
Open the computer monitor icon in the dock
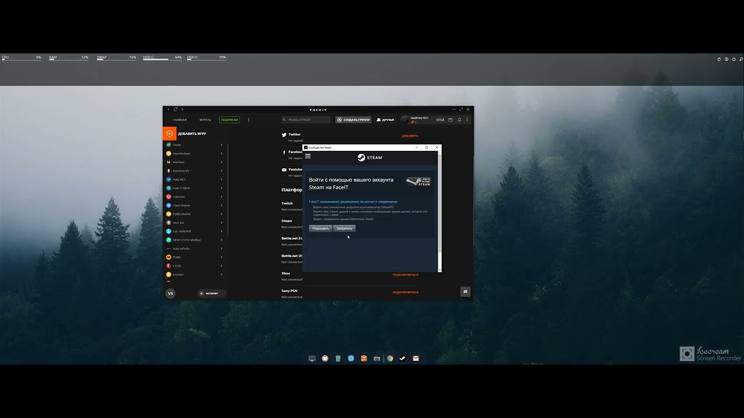click(x=312, y=358)
